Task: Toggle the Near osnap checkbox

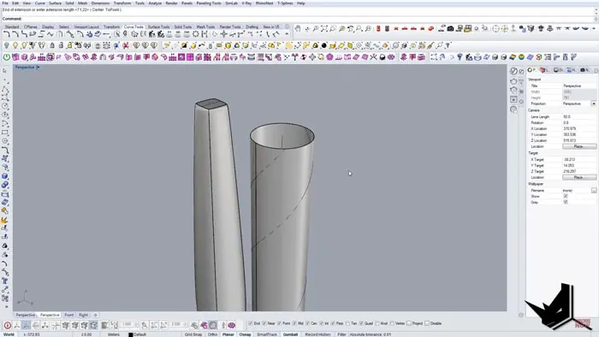Action: point(264,323)
